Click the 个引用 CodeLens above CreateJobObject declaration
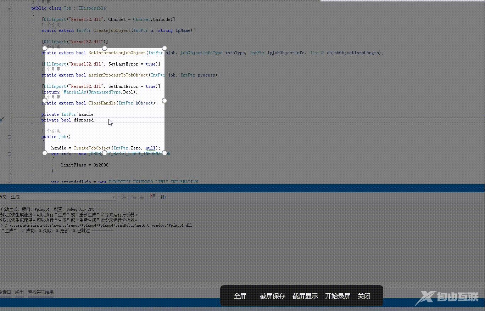485x311 pixels. pos(51,25)
